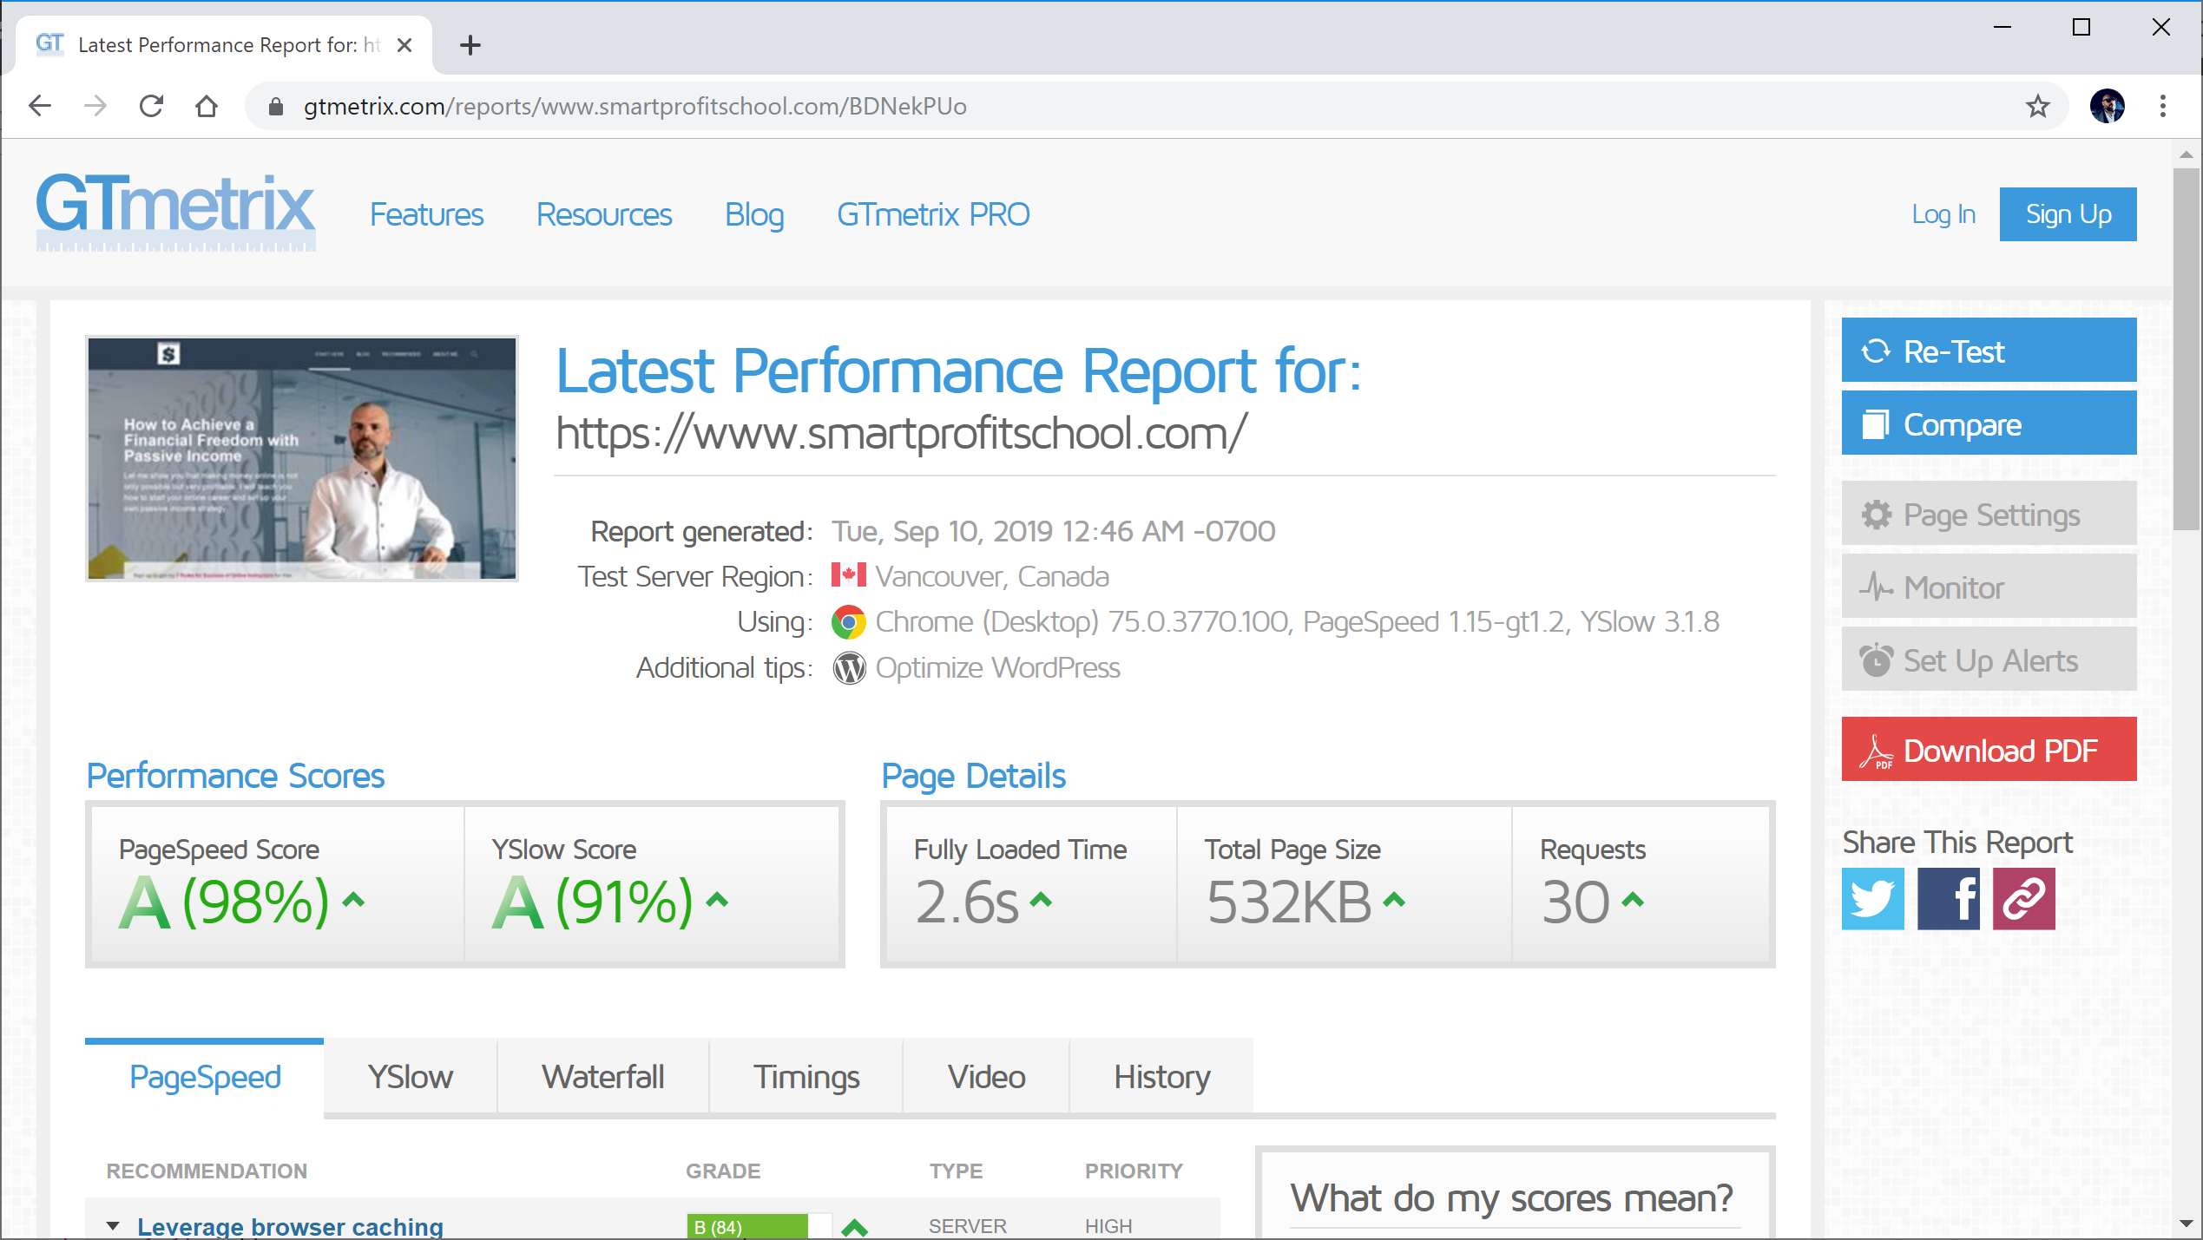
Task: Click Total Page Size arrow indicator
Action: coord(1394,900)
